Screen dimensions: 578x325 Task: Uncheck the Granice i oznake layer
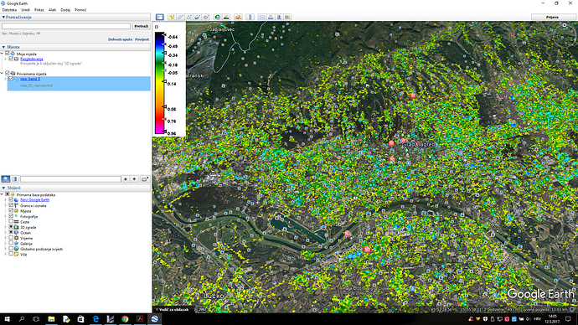(x=11, y=205)
